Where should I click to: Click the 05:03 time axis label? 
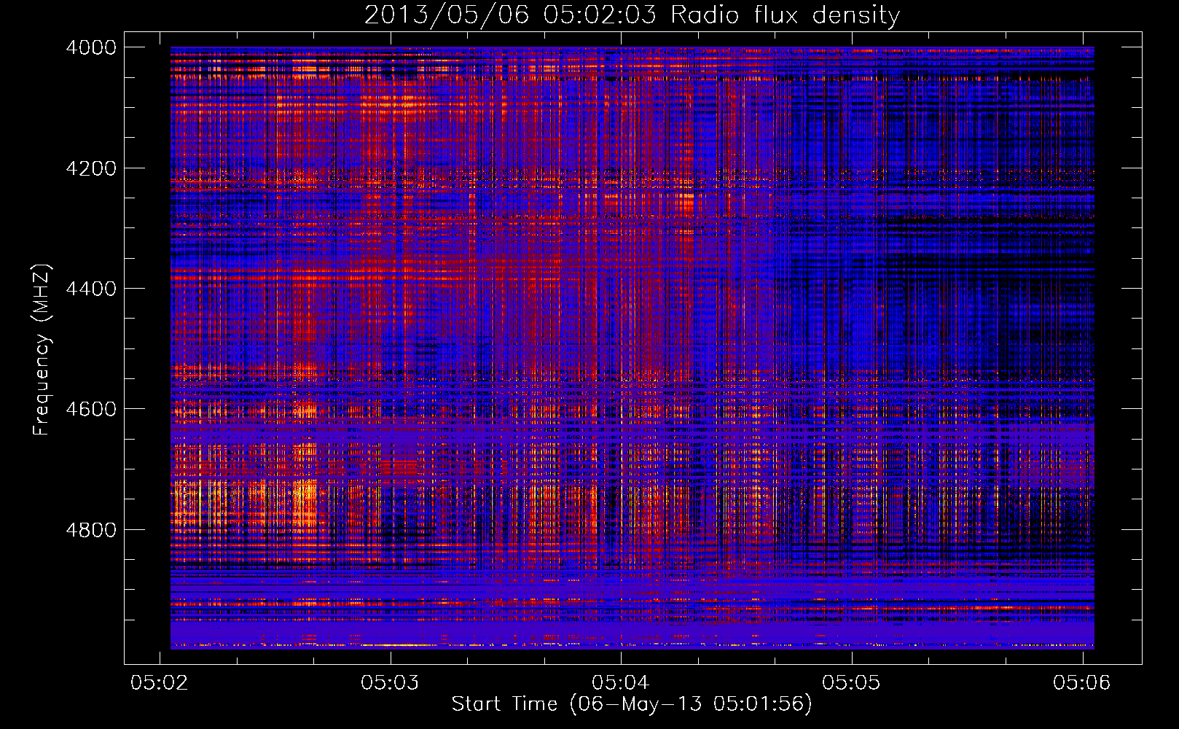pos(390,682)
